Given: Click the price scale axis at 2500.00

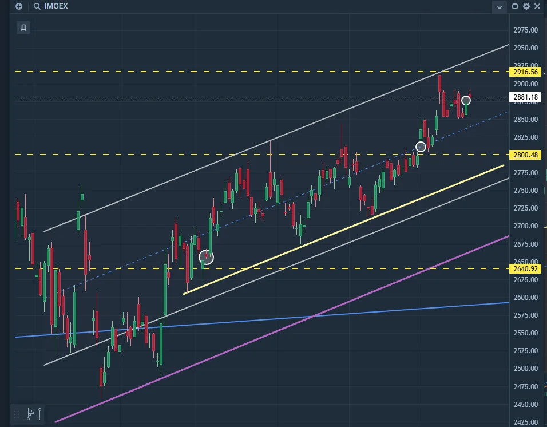Looking at the screenshot, I should pos(525,369).
